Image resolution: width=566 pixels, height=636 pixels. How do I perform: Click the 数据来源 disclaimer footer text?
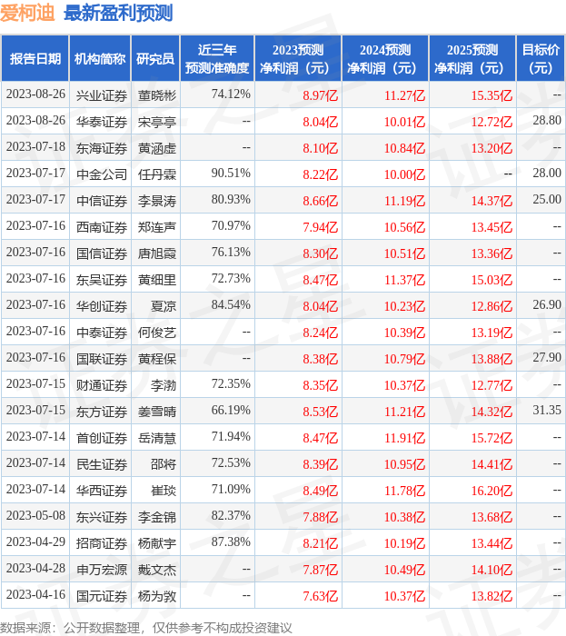pyautogui.click(x=146, y=628)
